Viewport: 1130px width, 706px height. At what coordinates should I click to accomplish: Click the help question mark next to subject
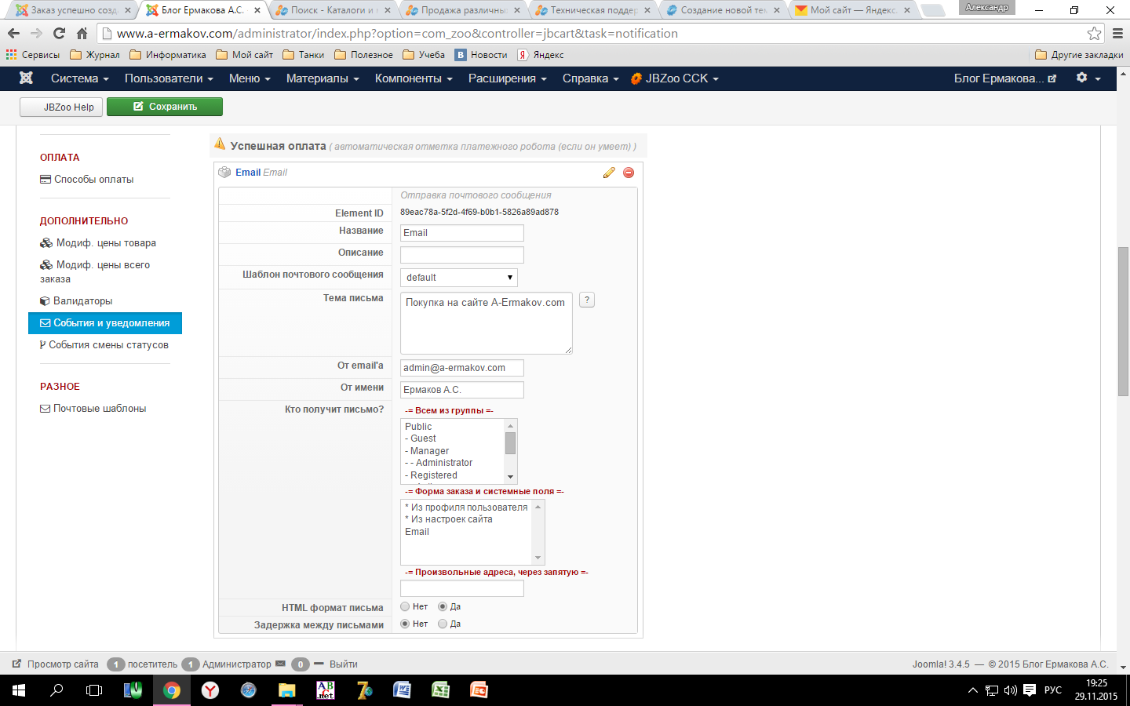pos(586,300)
